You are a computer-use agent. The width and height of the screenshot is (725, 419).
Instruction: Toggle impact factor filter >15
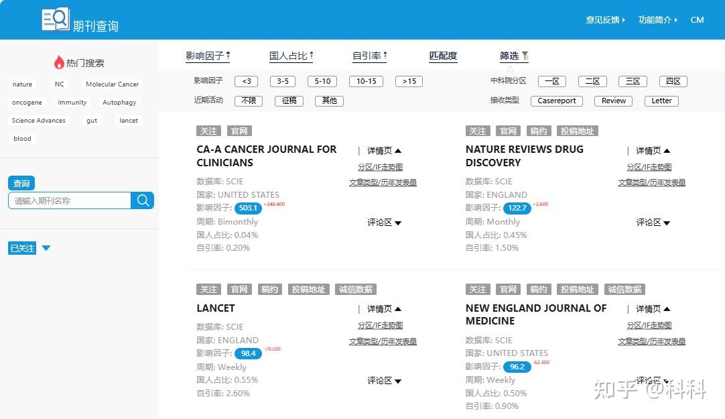(x=409, y=81)
